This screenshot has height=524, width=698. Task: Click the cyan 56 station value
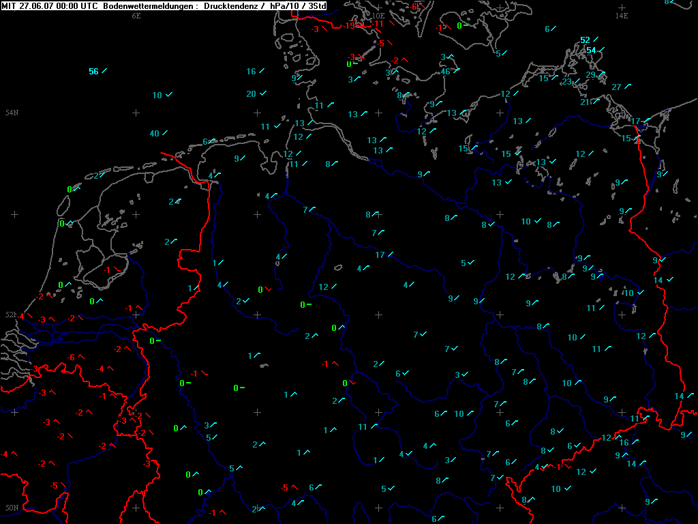click(x=93, y=72)
